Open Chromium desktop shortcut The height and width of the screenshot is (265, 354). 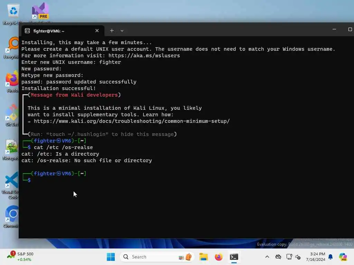pos(11,217)
